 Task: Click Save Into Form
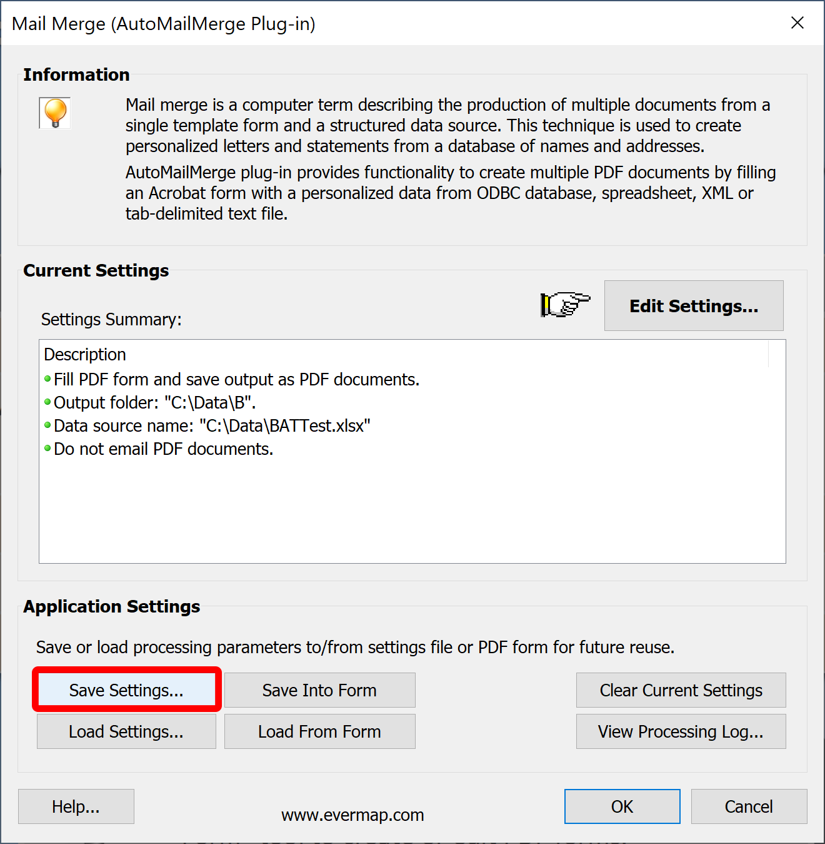[x=319, y=690]
